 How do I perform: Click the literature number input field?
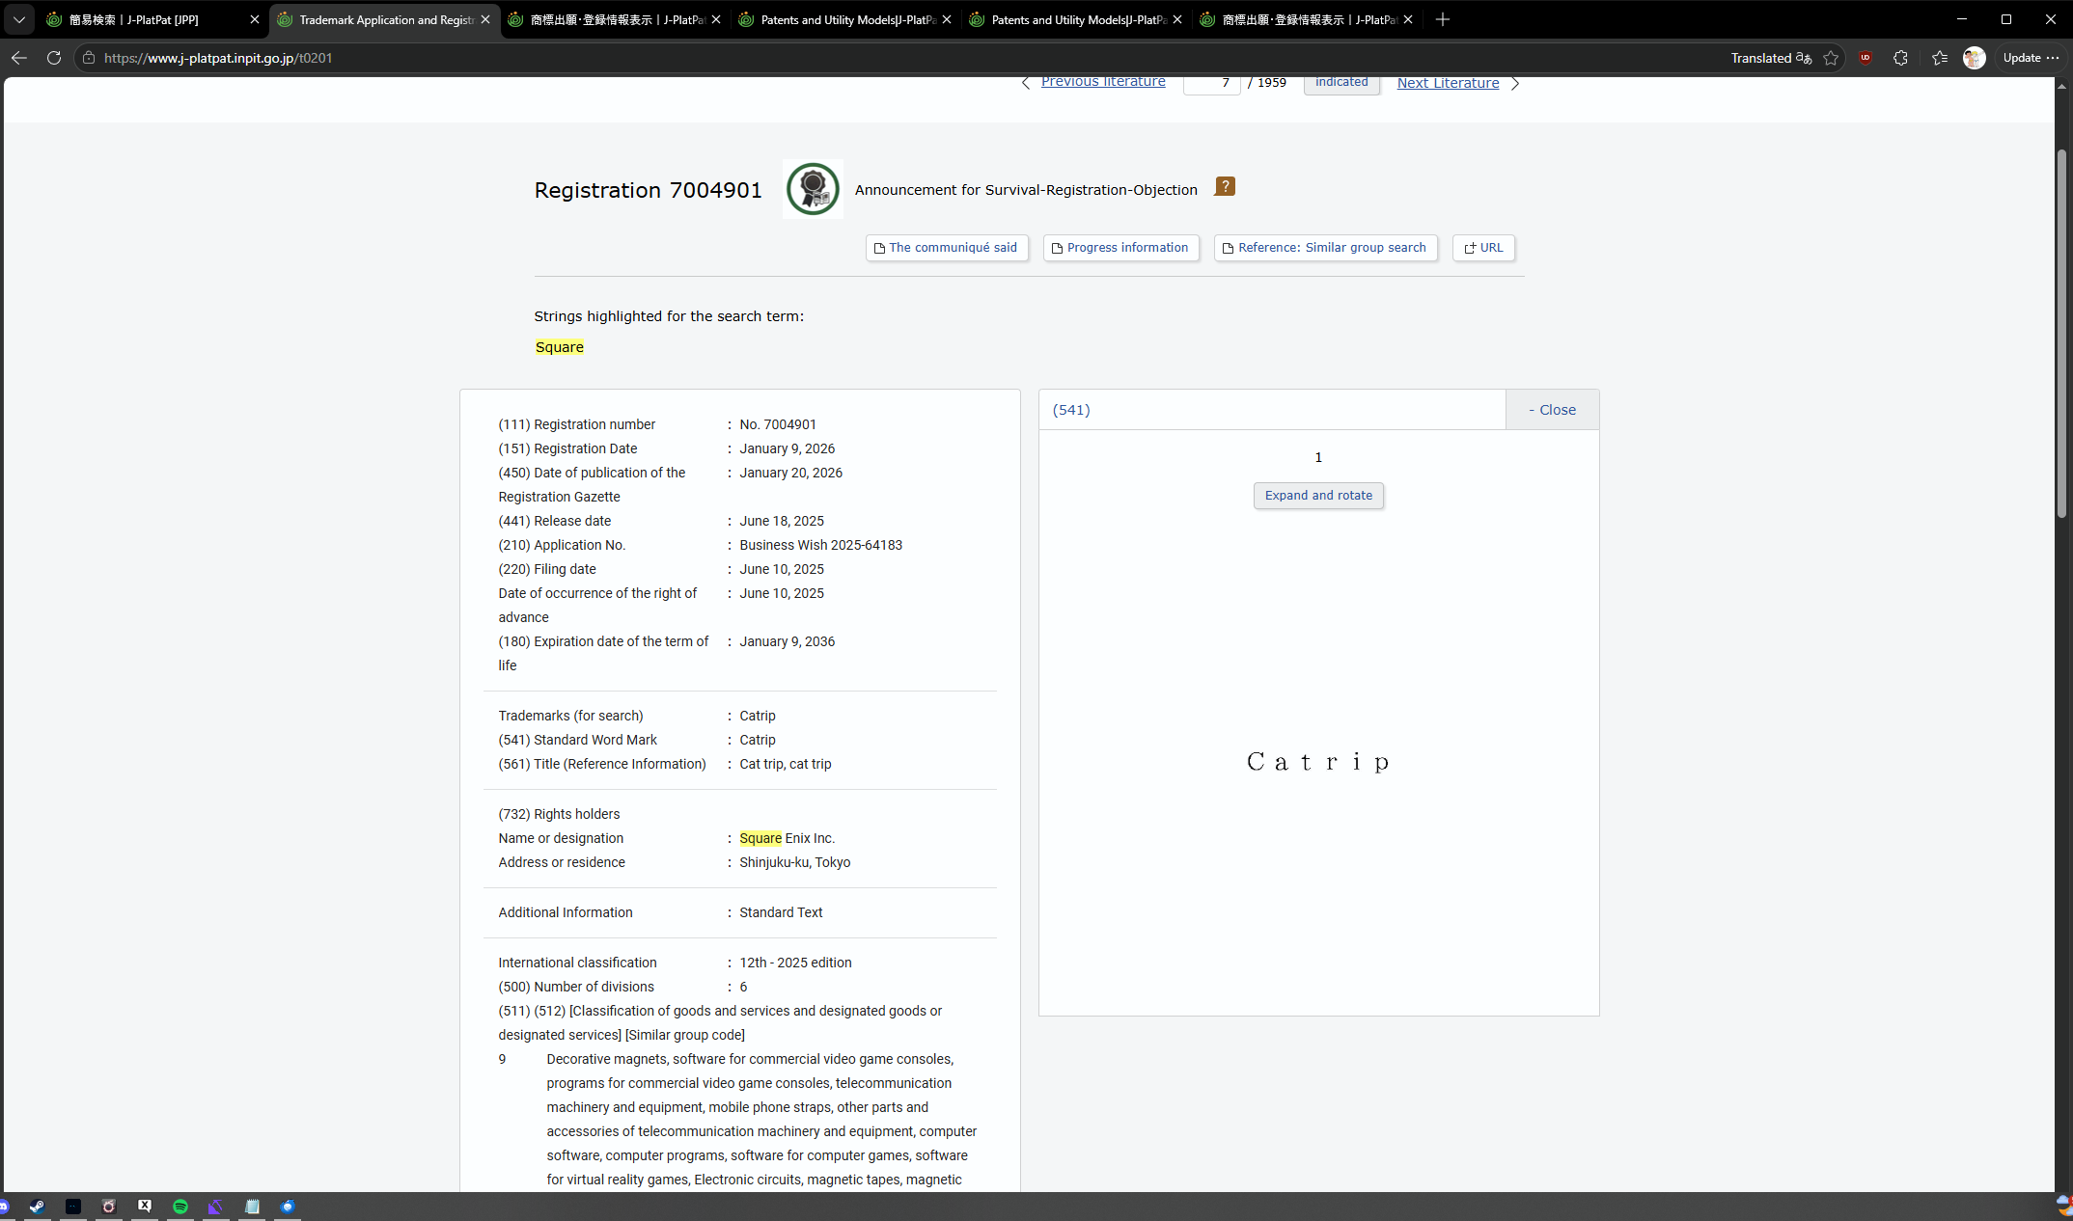coord(1211,83)
